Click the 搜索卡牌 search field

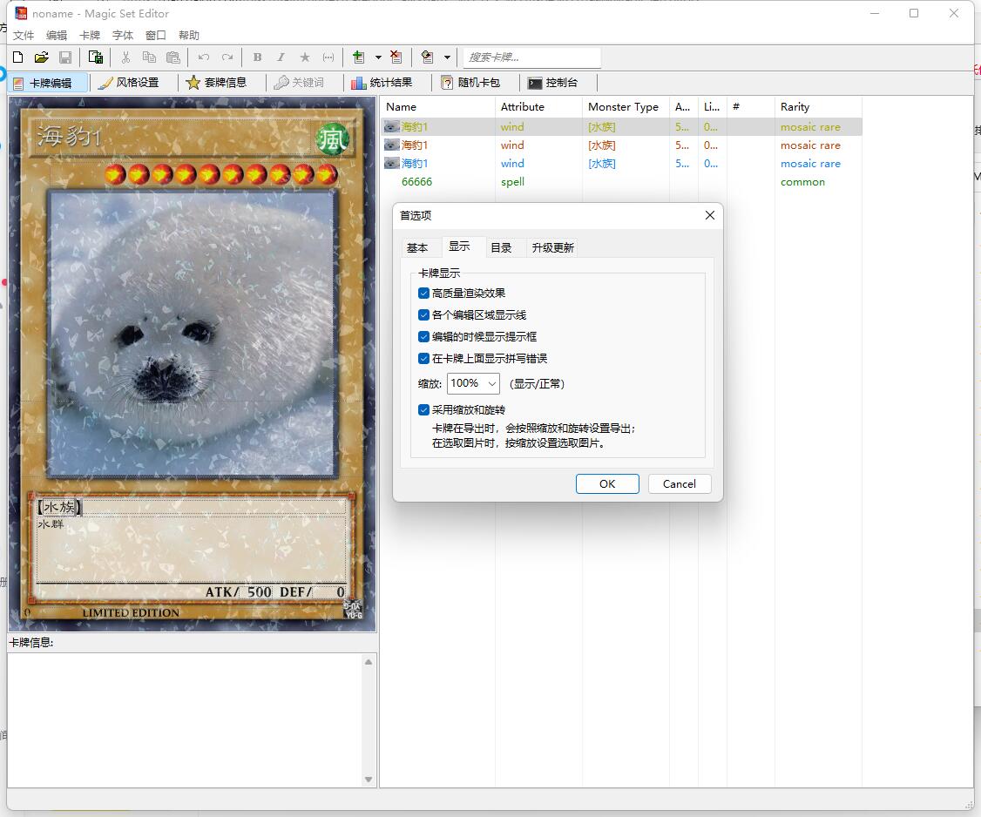[x=531, y=57]
